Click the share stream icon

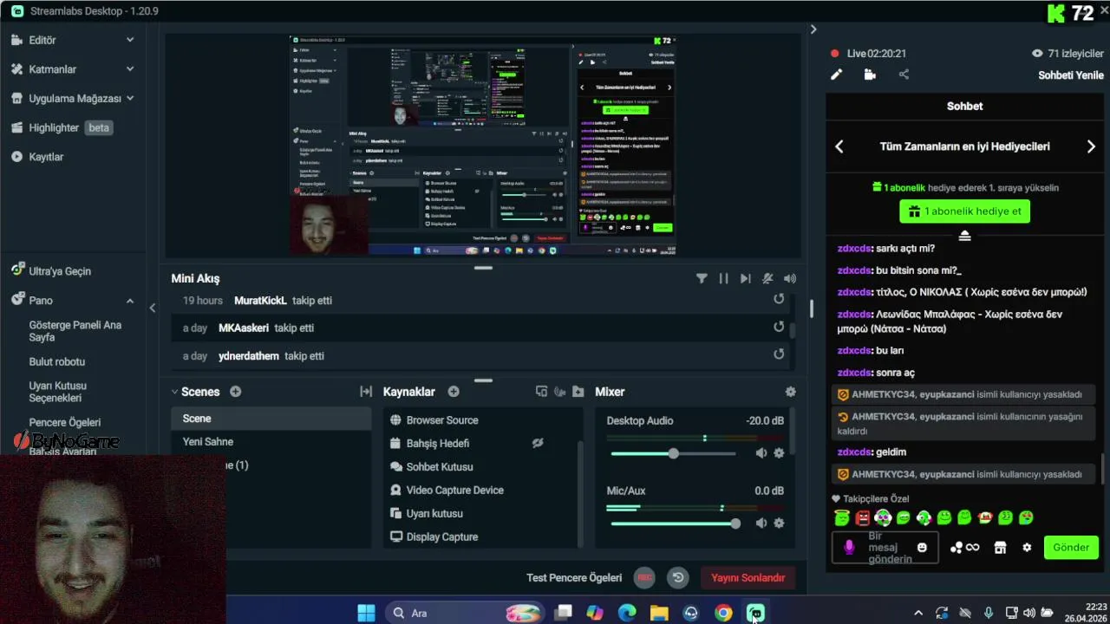(904, 75)
